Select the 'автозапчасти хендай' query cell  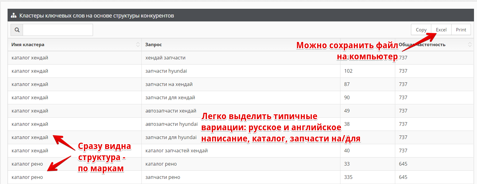(x=171, y=111)
